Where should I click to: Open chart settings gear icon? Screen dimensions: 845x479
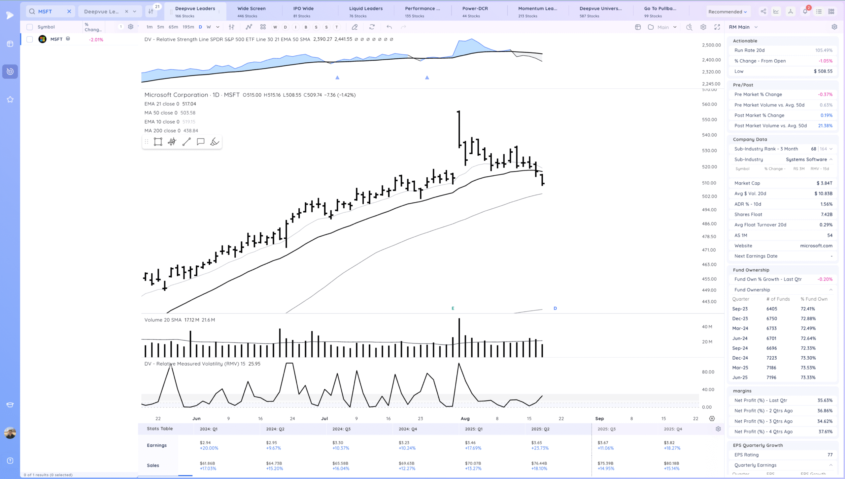point(703,27)
